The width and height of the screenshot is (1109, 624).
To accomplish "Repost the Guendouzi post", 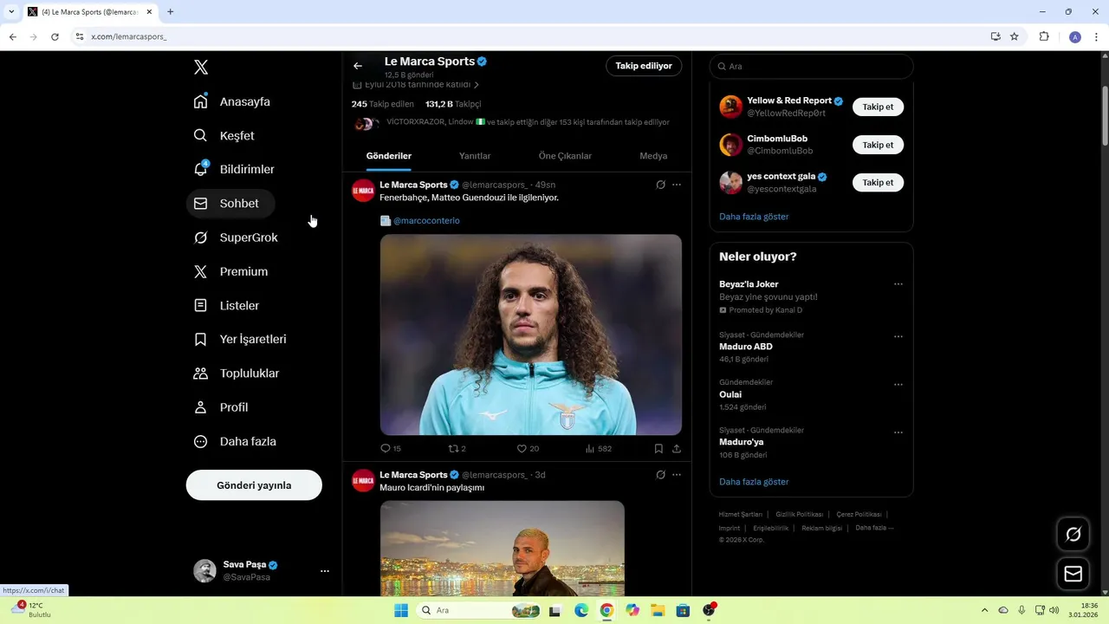I will pos(457,449).
